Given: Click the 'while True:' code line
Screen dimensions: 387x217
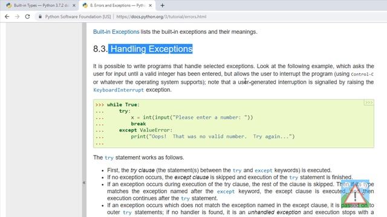Looking at the screenshot, I should [x=123, y=104].
